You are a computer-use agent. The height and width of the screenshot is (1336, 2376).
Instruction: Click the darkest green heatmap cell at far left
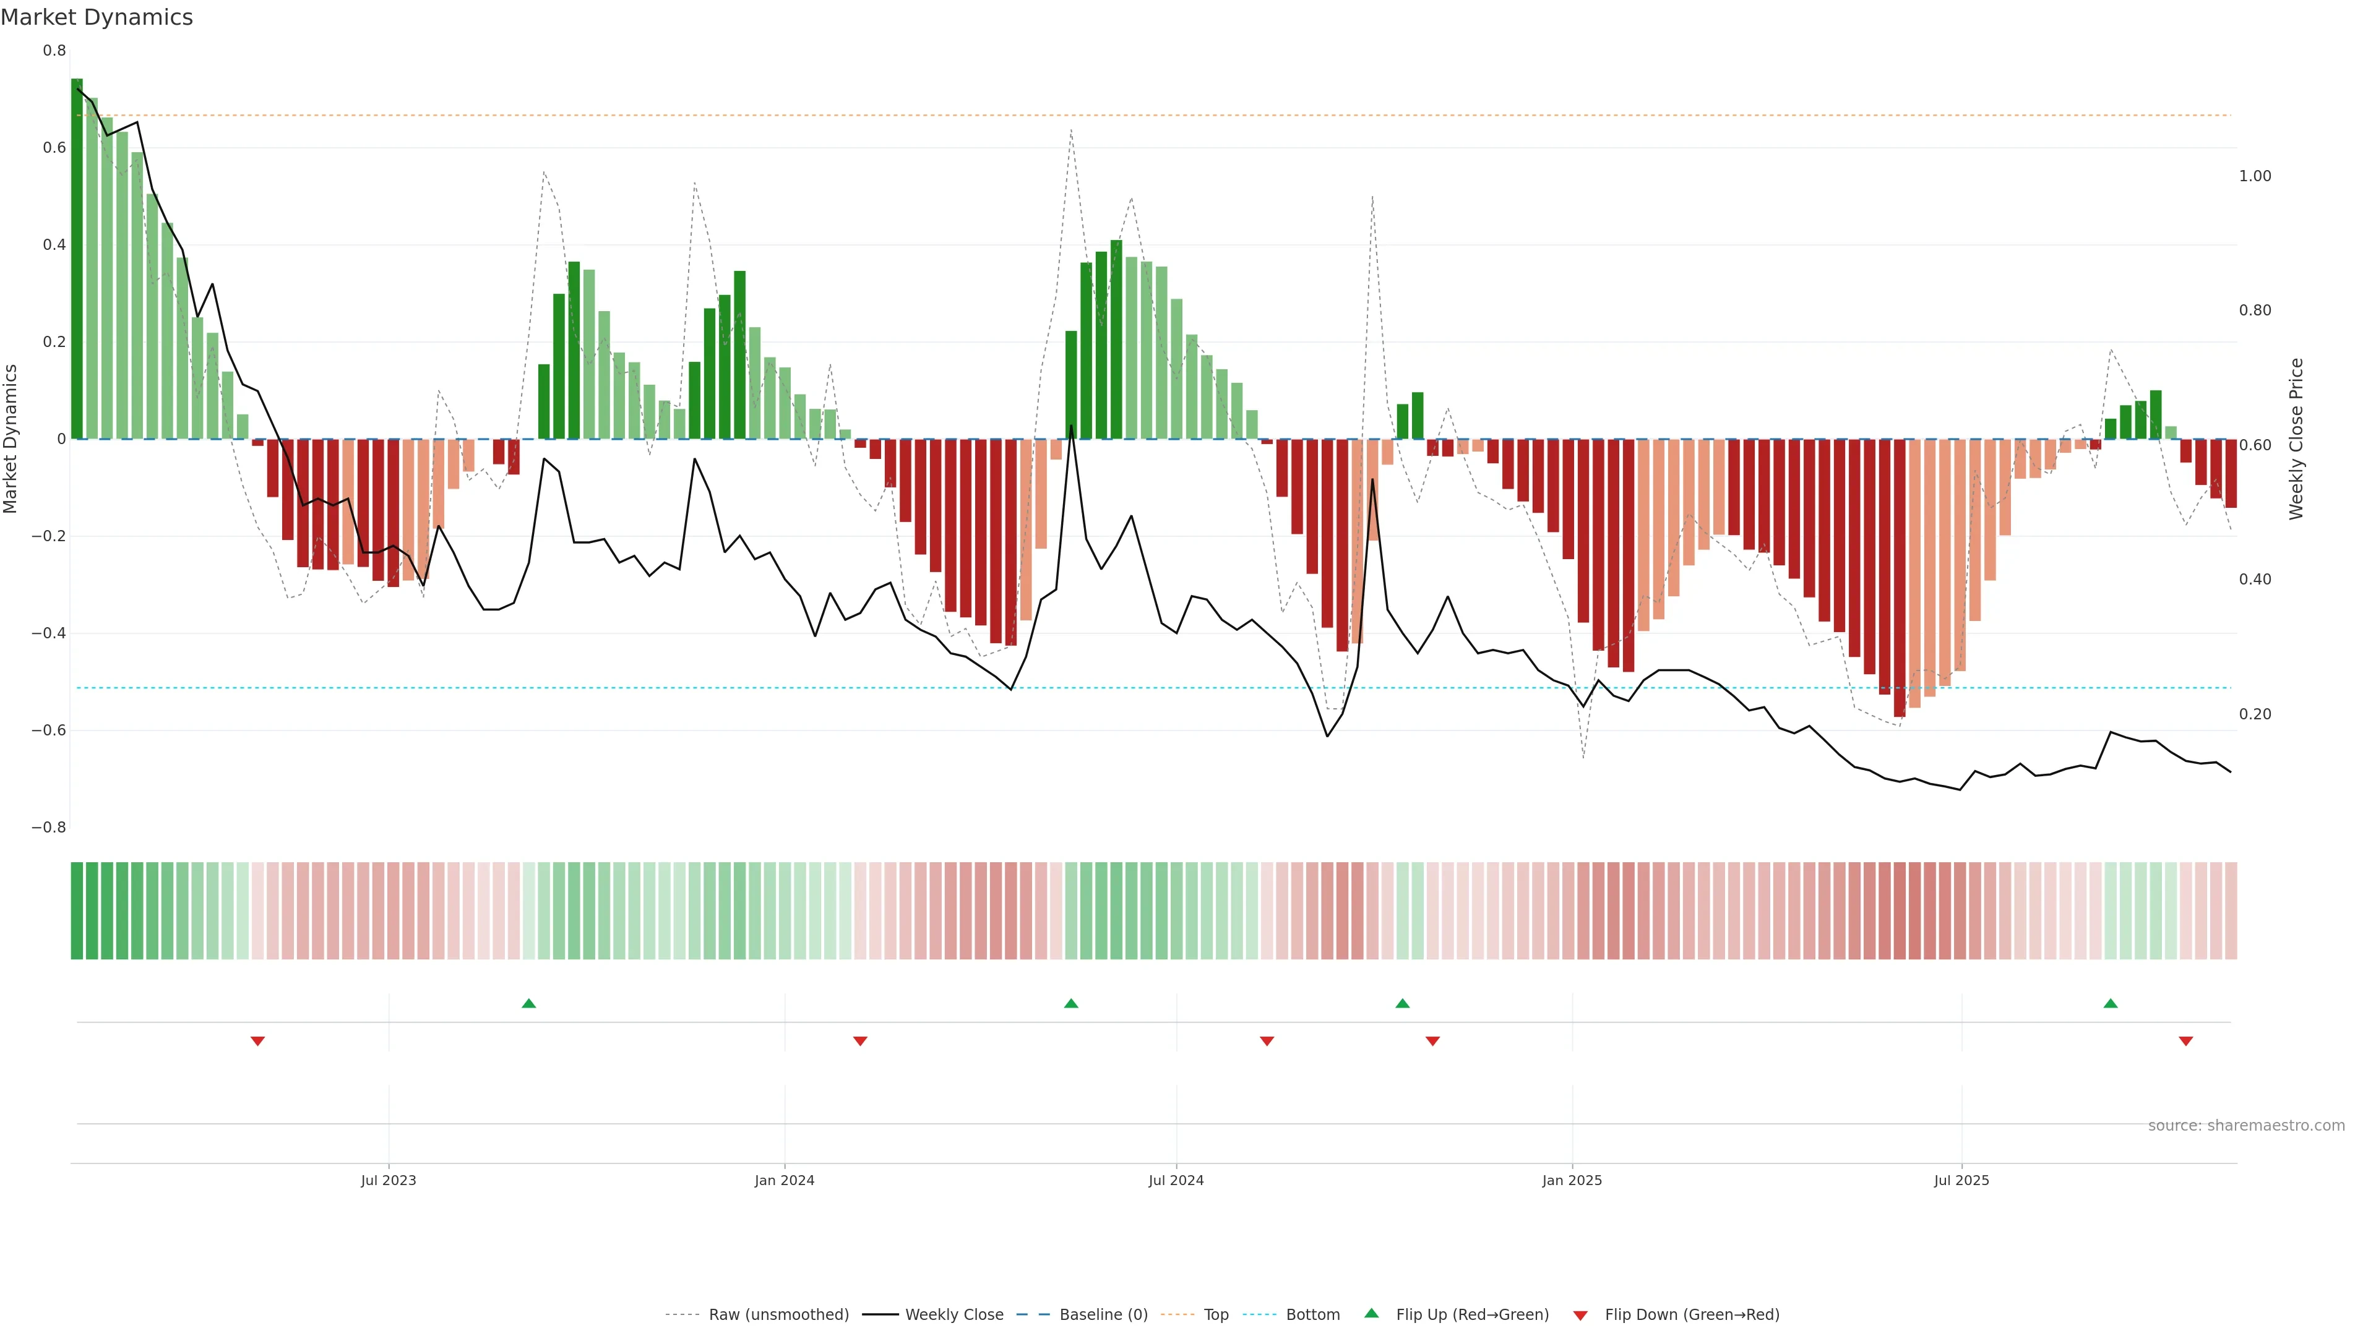77,911
